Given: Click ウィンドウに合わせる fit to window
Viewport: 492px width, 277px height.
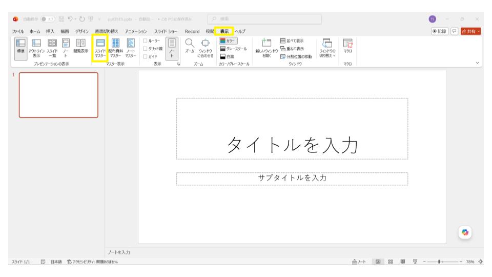Looking at the screenshot, I should [x=206, y=48].
